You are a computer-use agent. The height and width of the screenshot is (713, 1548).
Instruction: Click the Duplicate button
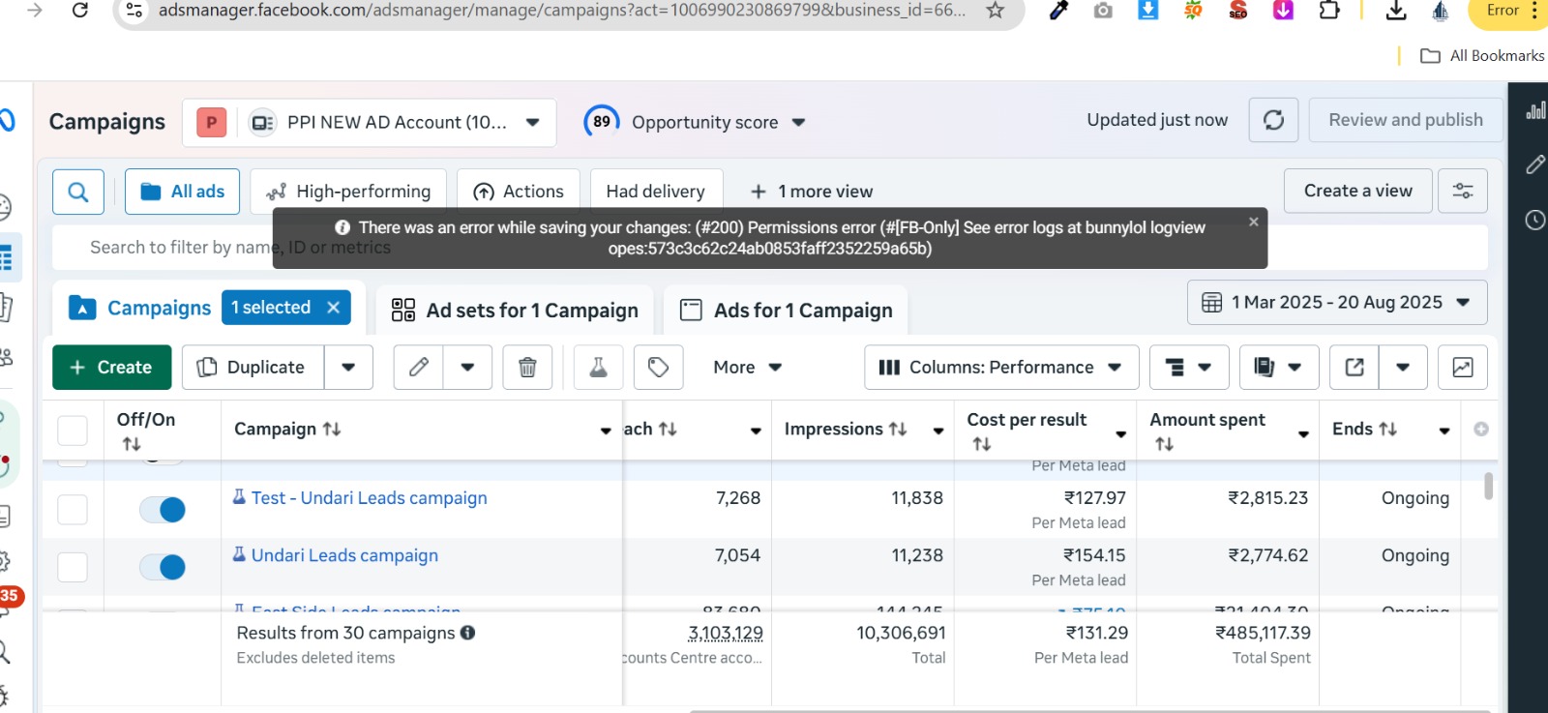(253, 368)
